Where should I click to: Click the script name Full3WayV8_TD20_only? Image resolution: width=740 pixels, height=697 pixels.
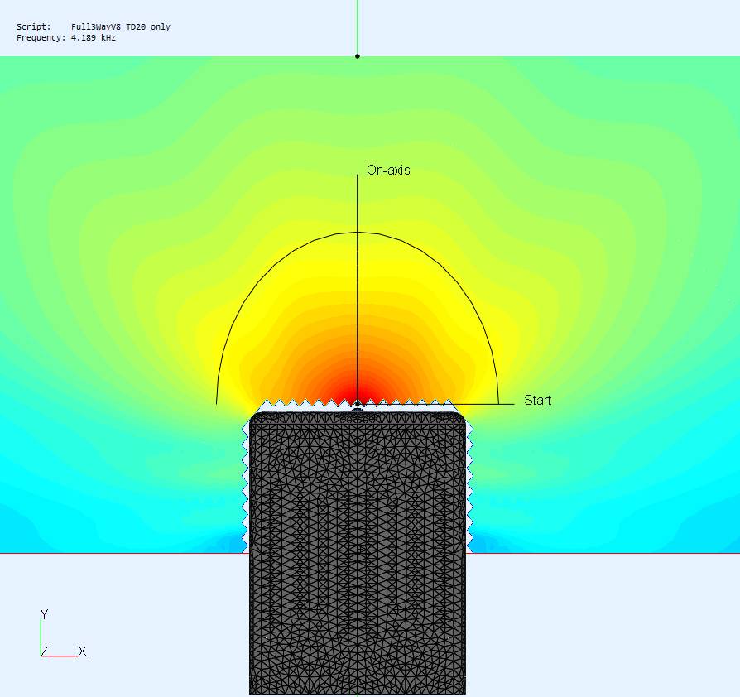click(120, 26)
